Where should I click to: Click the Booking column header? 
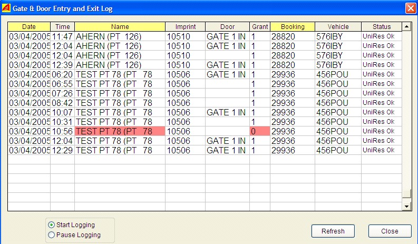pos(293,27)
